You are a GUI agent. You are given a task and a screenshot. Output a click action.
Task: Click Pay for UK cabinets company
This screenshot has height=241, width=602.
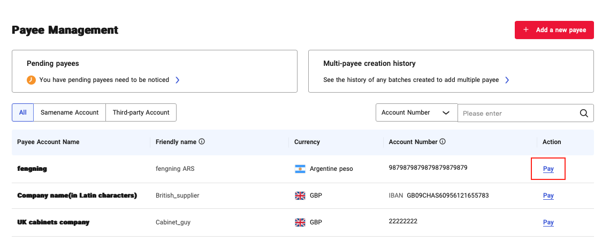point(548,222)
